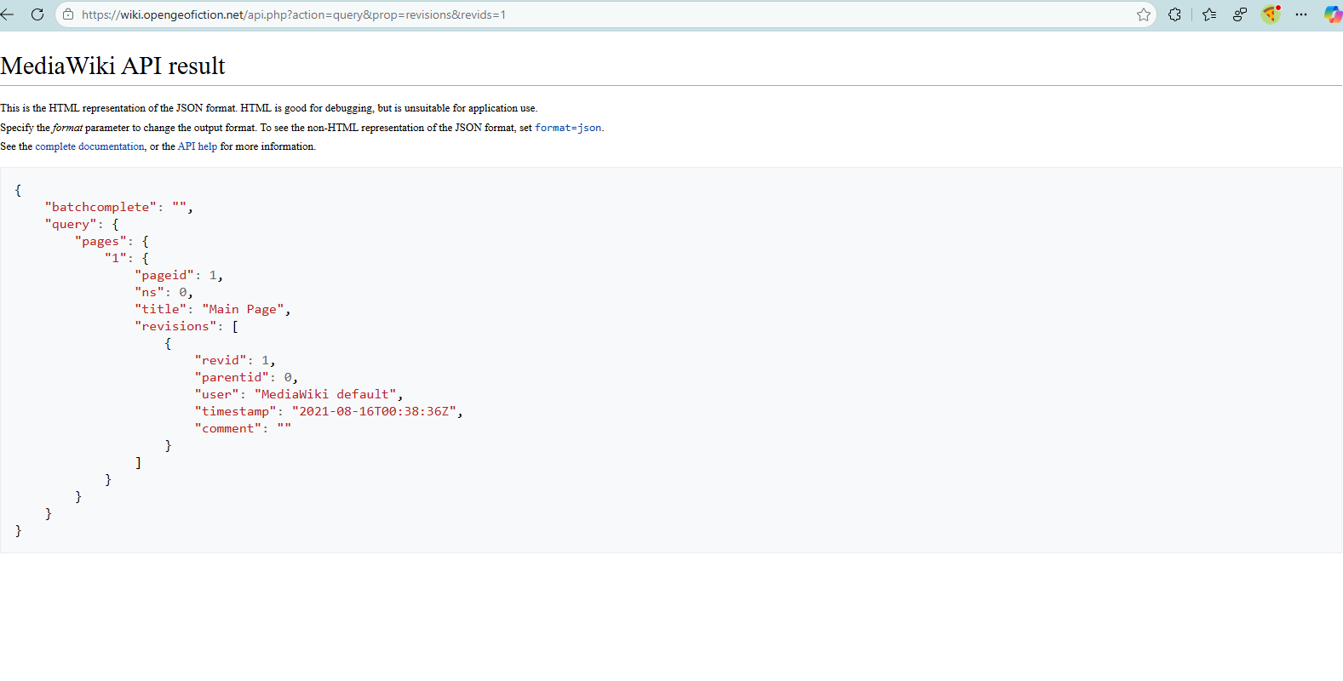Open the Favorites list icon

click(1209, 14)
